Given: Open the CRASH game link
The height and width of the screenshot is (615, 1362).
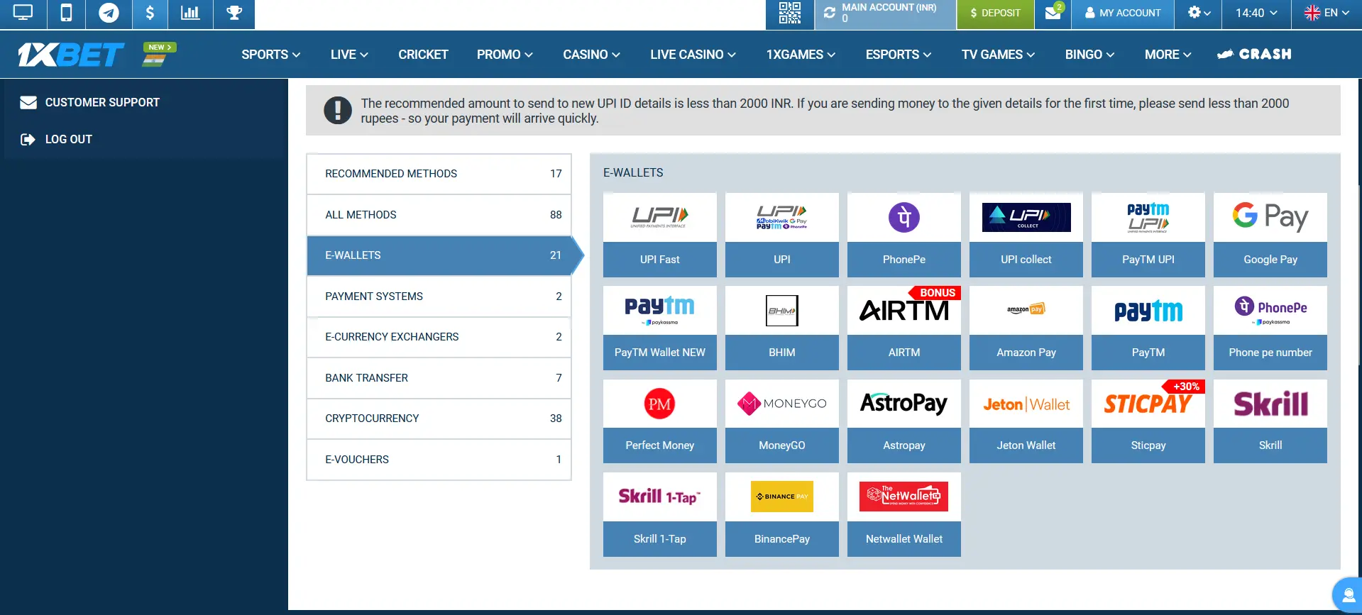Looking at the screenshot, I should [x=1254, y=55].
